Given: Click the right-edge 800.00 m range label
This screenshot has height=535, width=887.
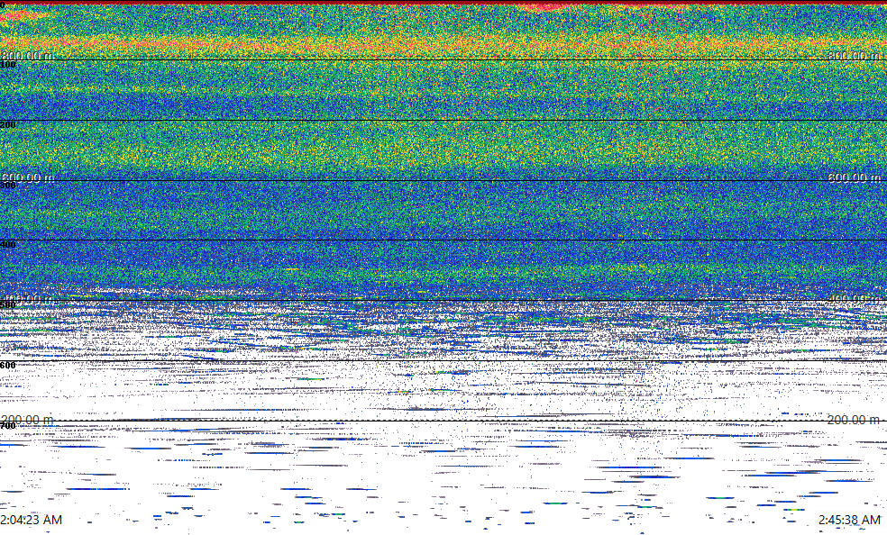Looking at the screenshot, I should click(854, 56).
